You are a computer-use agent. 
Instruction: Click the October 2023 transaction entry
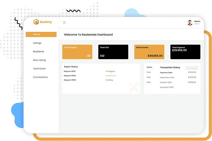166,82
